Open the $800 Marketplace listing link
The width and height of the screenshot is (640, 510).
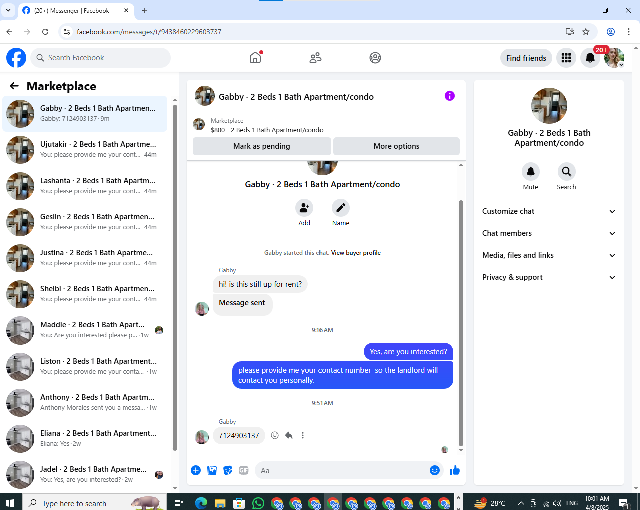click(x=267, y=130)
